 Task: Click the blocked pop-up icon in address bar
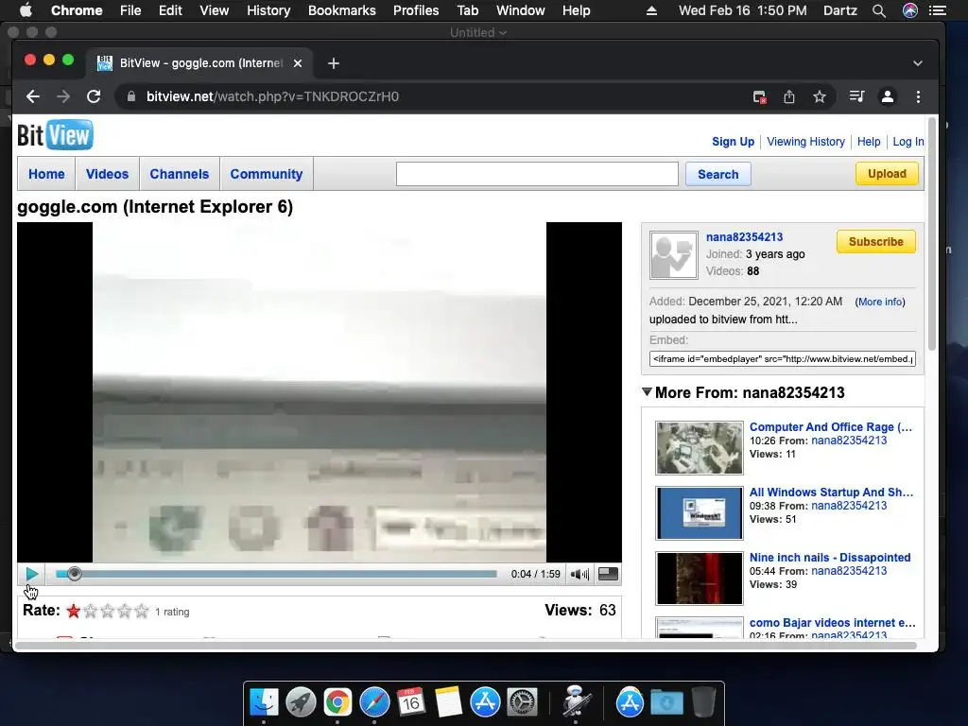coord(759,96)
